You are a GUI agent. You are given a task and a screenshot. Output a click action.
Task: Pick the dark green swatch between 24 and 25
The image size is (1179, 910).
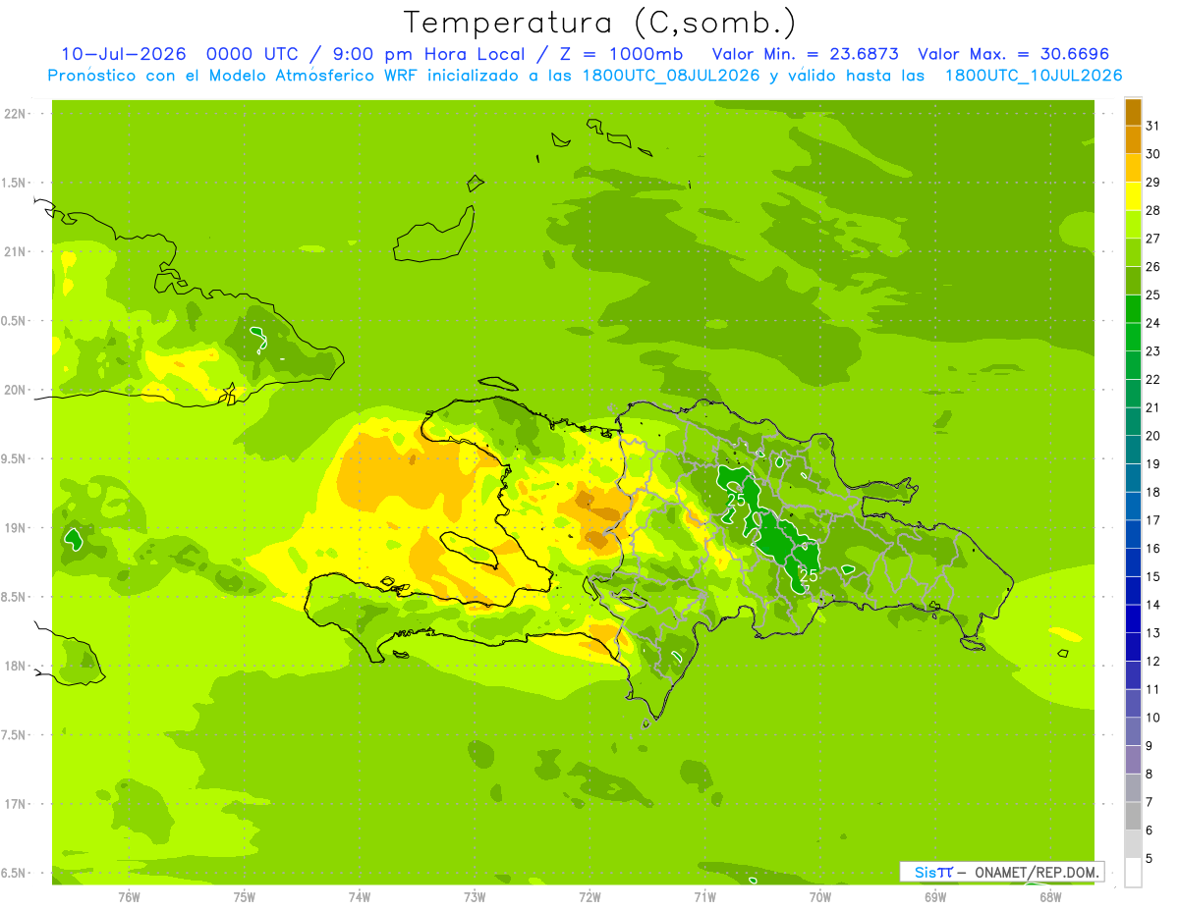coord(1133,308)
